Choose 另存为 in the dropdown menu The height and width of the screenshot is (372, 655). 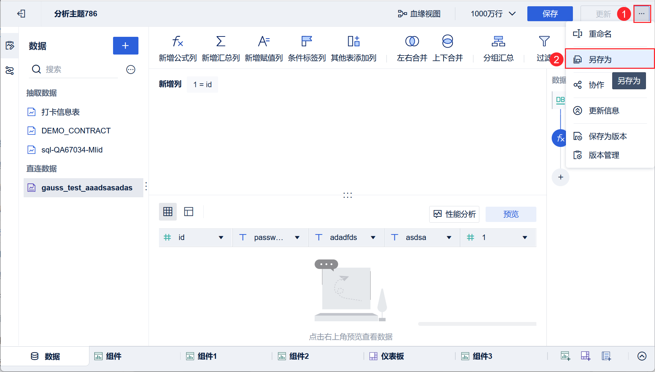[610, 59]
